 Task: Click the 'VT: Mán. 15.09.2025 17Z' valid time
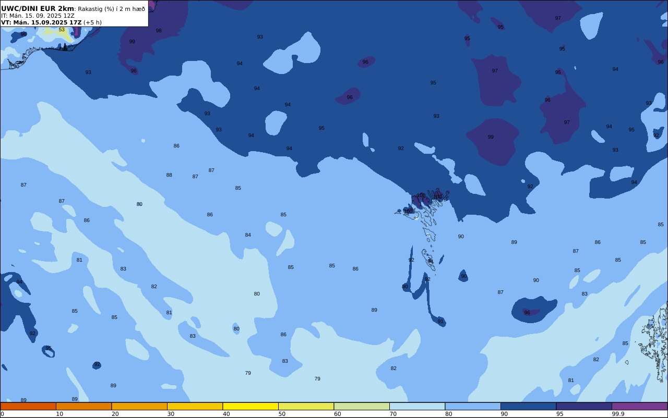point(41,22)
